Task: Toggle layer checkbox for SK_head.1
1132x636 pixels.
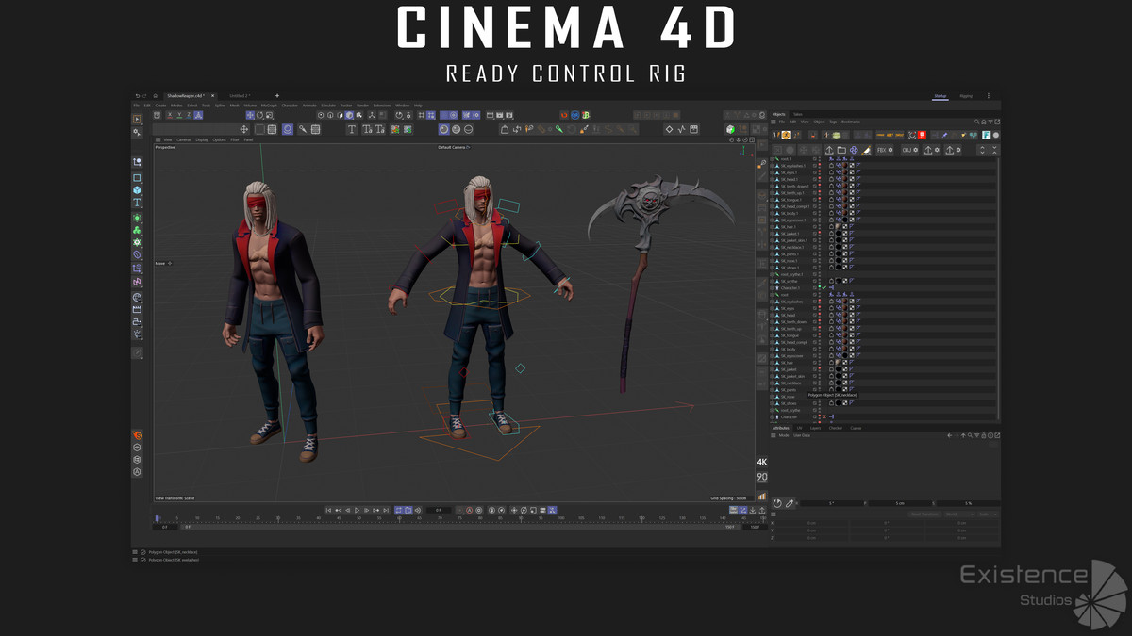Action: pyautogui.click(x=815, y=179)
